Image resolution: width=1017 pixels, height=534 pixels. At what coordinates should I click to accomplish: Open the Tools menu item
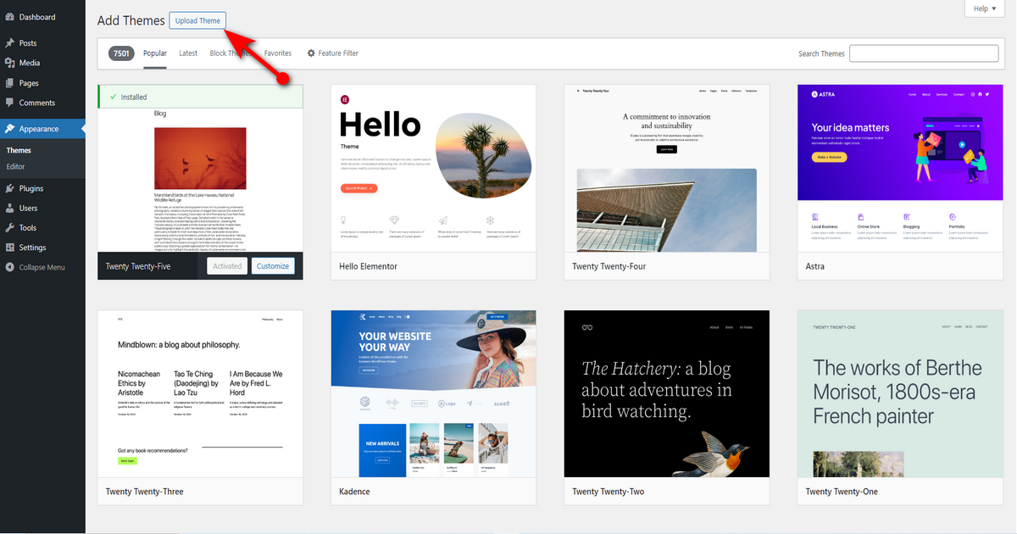[42, 228]
